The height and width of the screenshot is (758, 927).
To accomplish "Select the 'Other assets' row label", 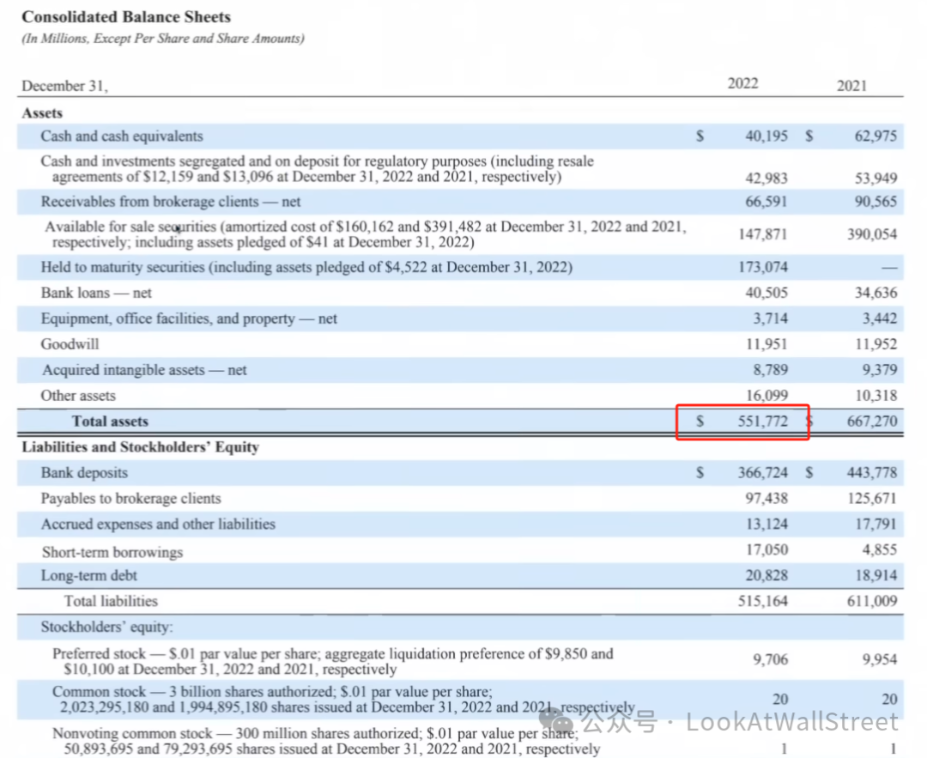I will pyautogui.click(x=78, y=396).
